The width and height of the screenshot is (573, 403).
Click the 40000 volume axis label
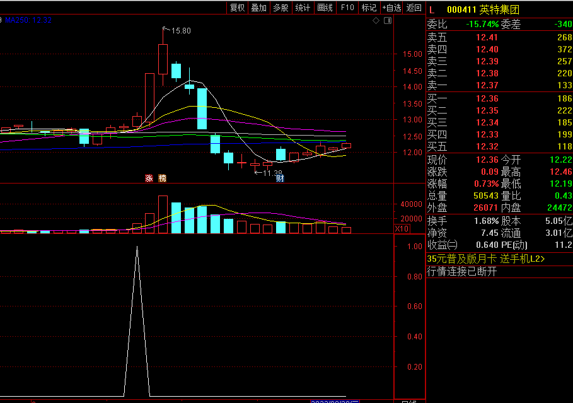point(412,204)
